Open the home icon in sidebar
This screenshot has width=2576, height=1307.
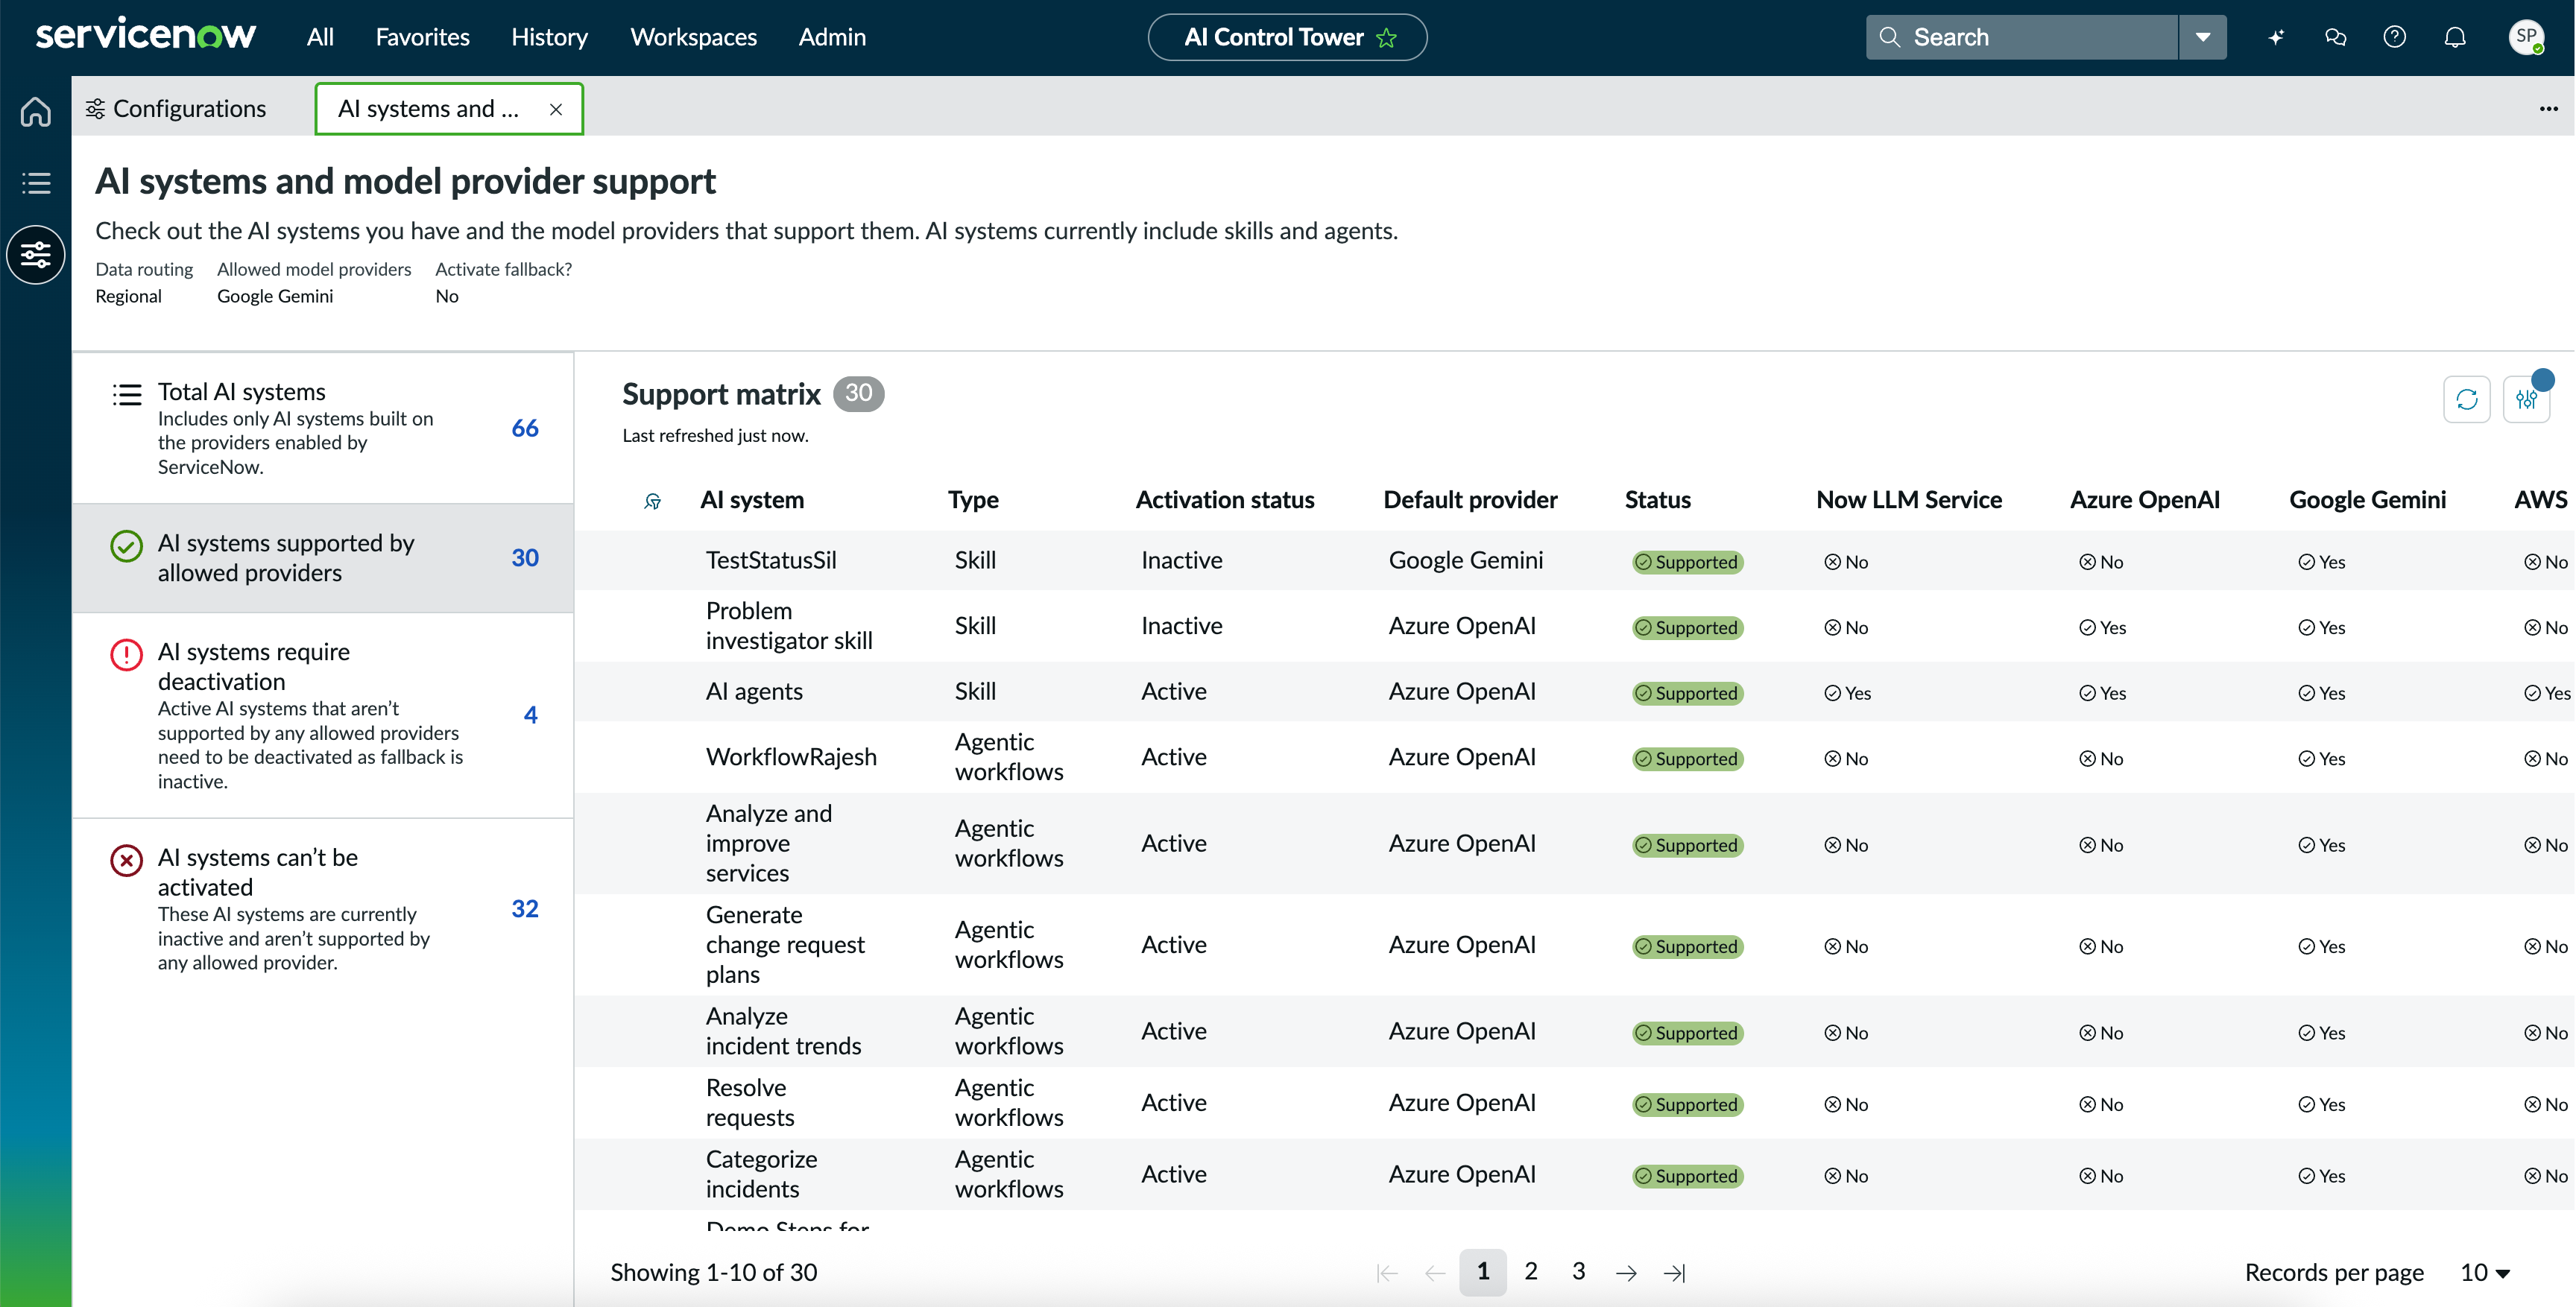(36, 110)
